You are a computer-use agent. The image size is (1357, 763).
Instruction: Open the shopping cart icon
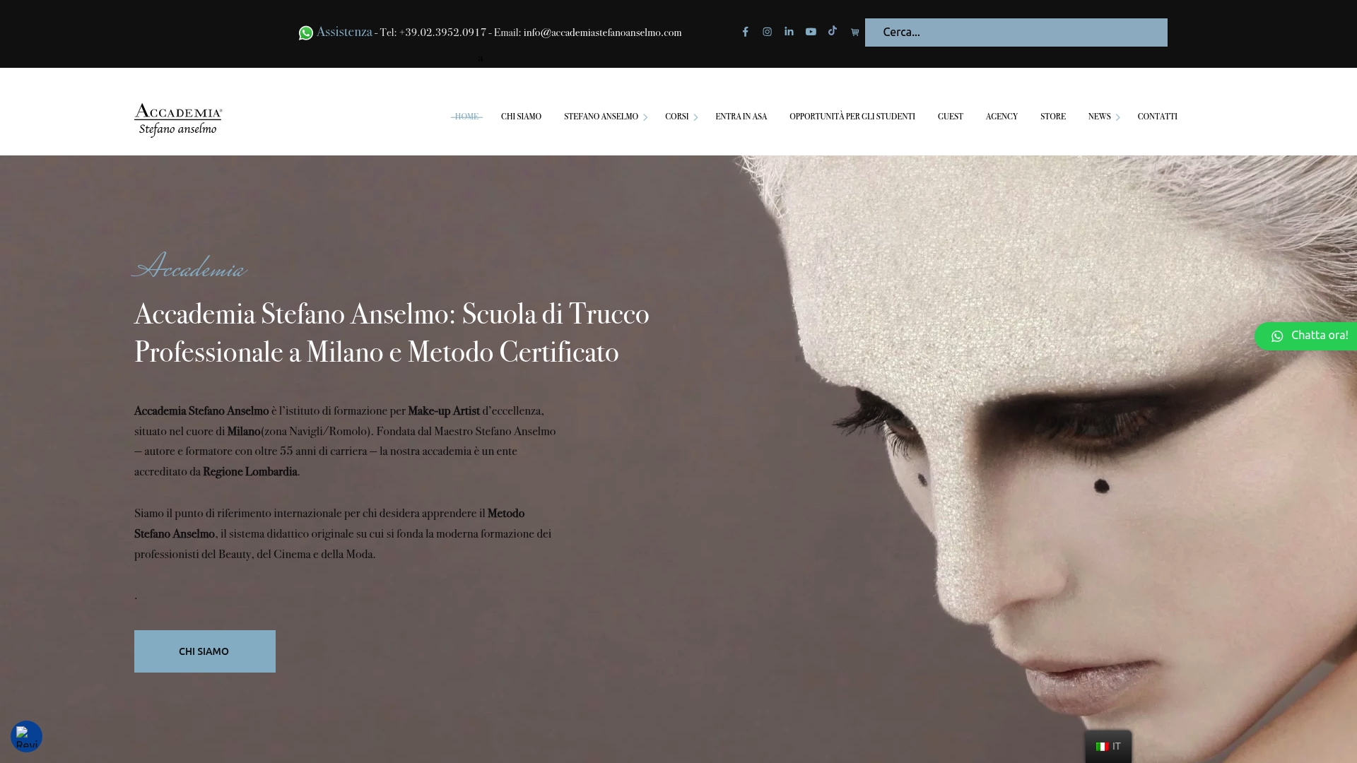[854, 32]
